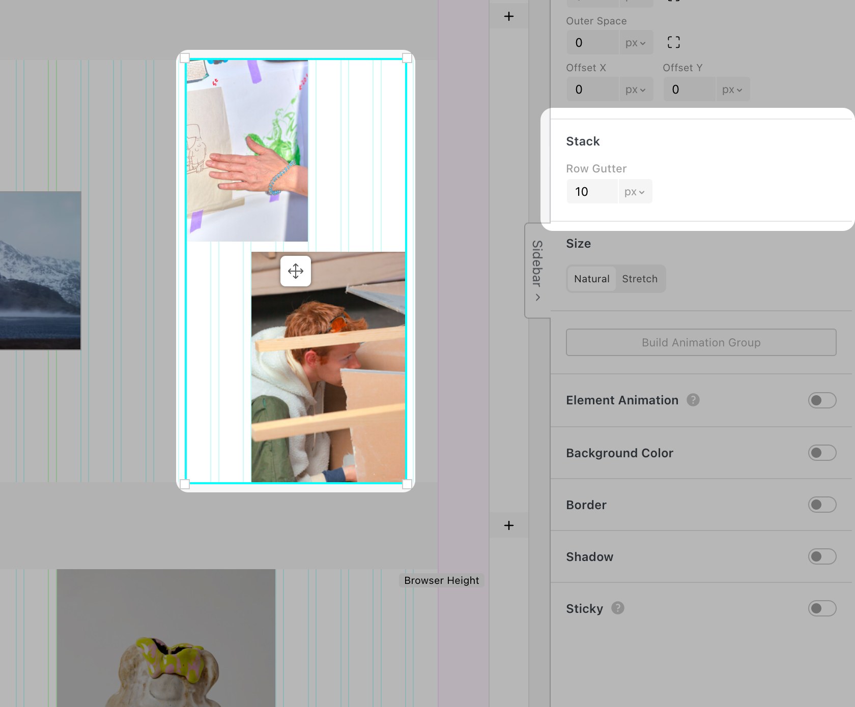Click the Offset X value field
This screenshot has width=855, height=707.
tap(593, 90)
